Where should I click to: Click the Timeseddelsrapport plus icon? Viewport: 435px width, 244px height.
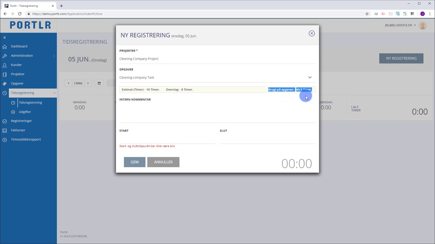(x=4, y=139)
